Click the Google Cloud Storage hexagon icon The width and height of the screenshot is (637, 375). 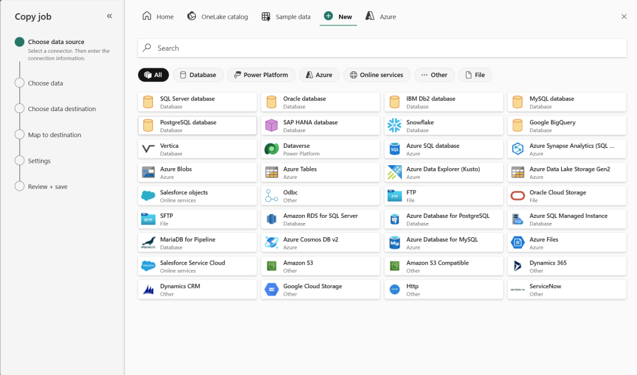coord(271,289)
